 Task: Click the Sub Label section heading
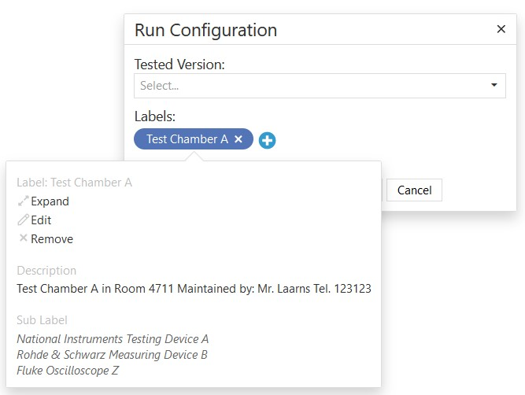point(42,320)
